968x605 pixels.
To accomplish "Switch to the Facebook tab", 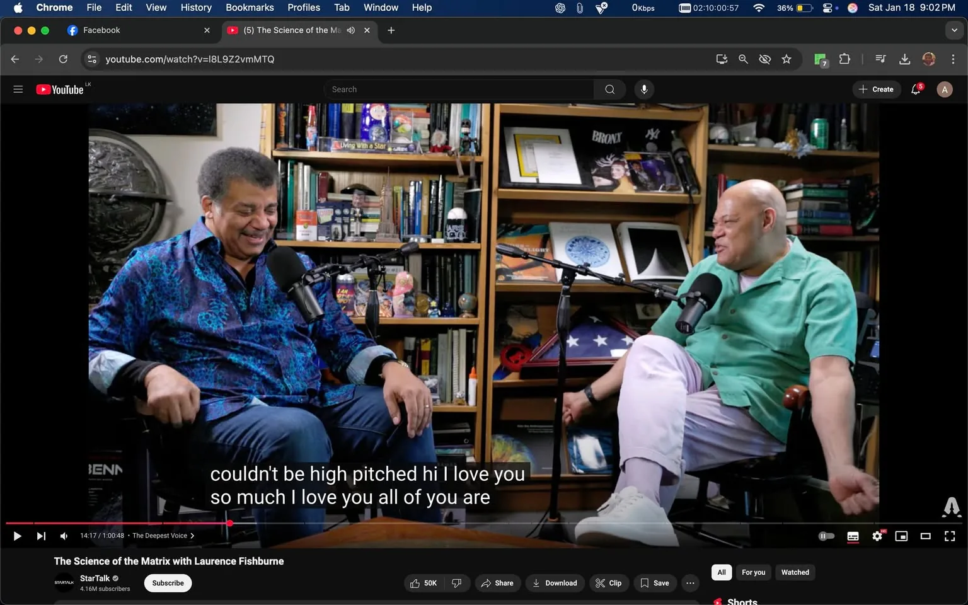I will point(102,30).
